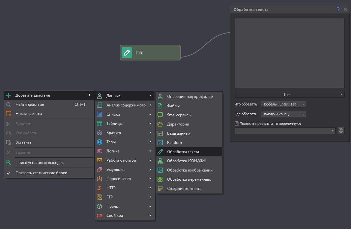The height and width of the screenshot is (229, 351).
Task: Open the Где обрезать dropdown
Action: [284, 114]
